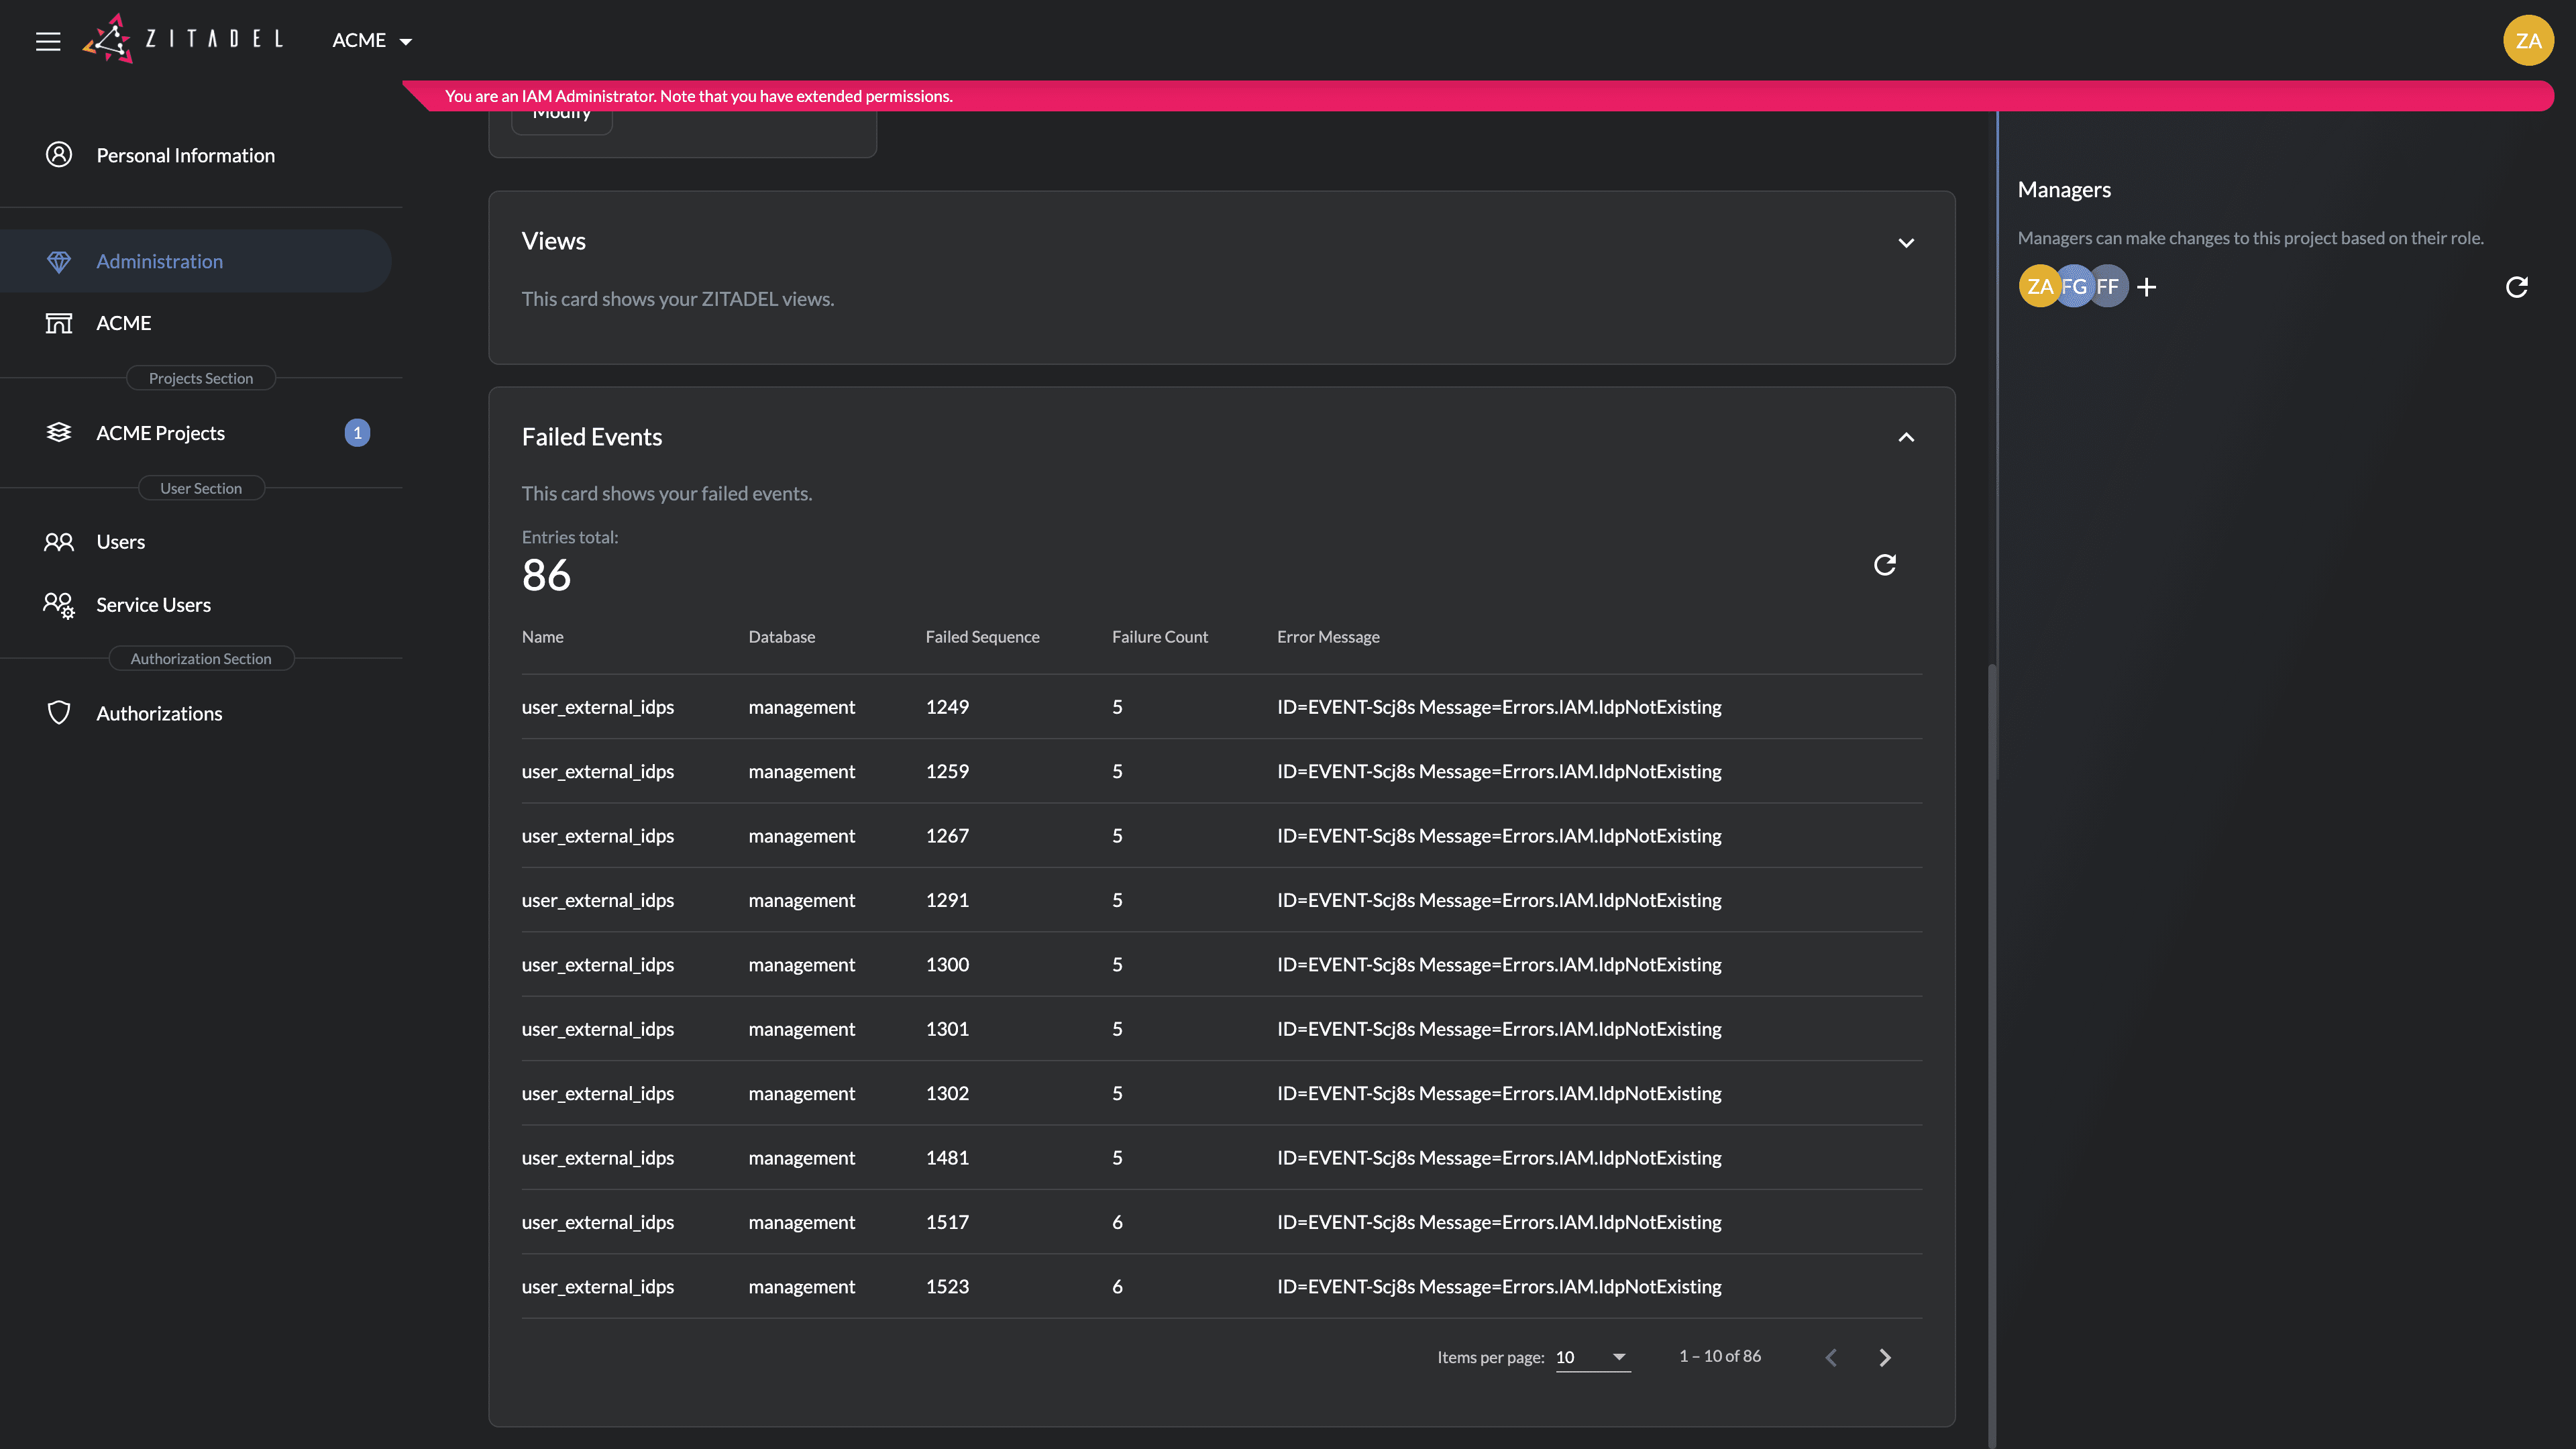Open Personal Information in sidebar
The image size is (2576, 1449).
[185, 155]
